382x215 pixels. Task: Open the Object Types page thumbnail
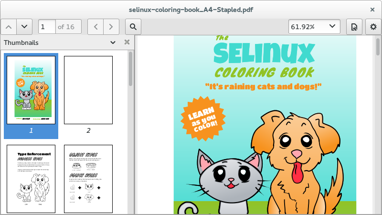[x=88, y=179]
